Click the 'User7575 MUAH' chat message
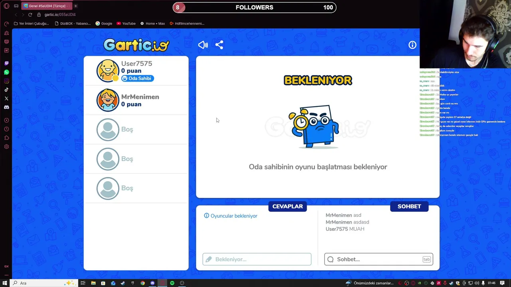This screenshot has height=287, width=511. pos(345,229)
